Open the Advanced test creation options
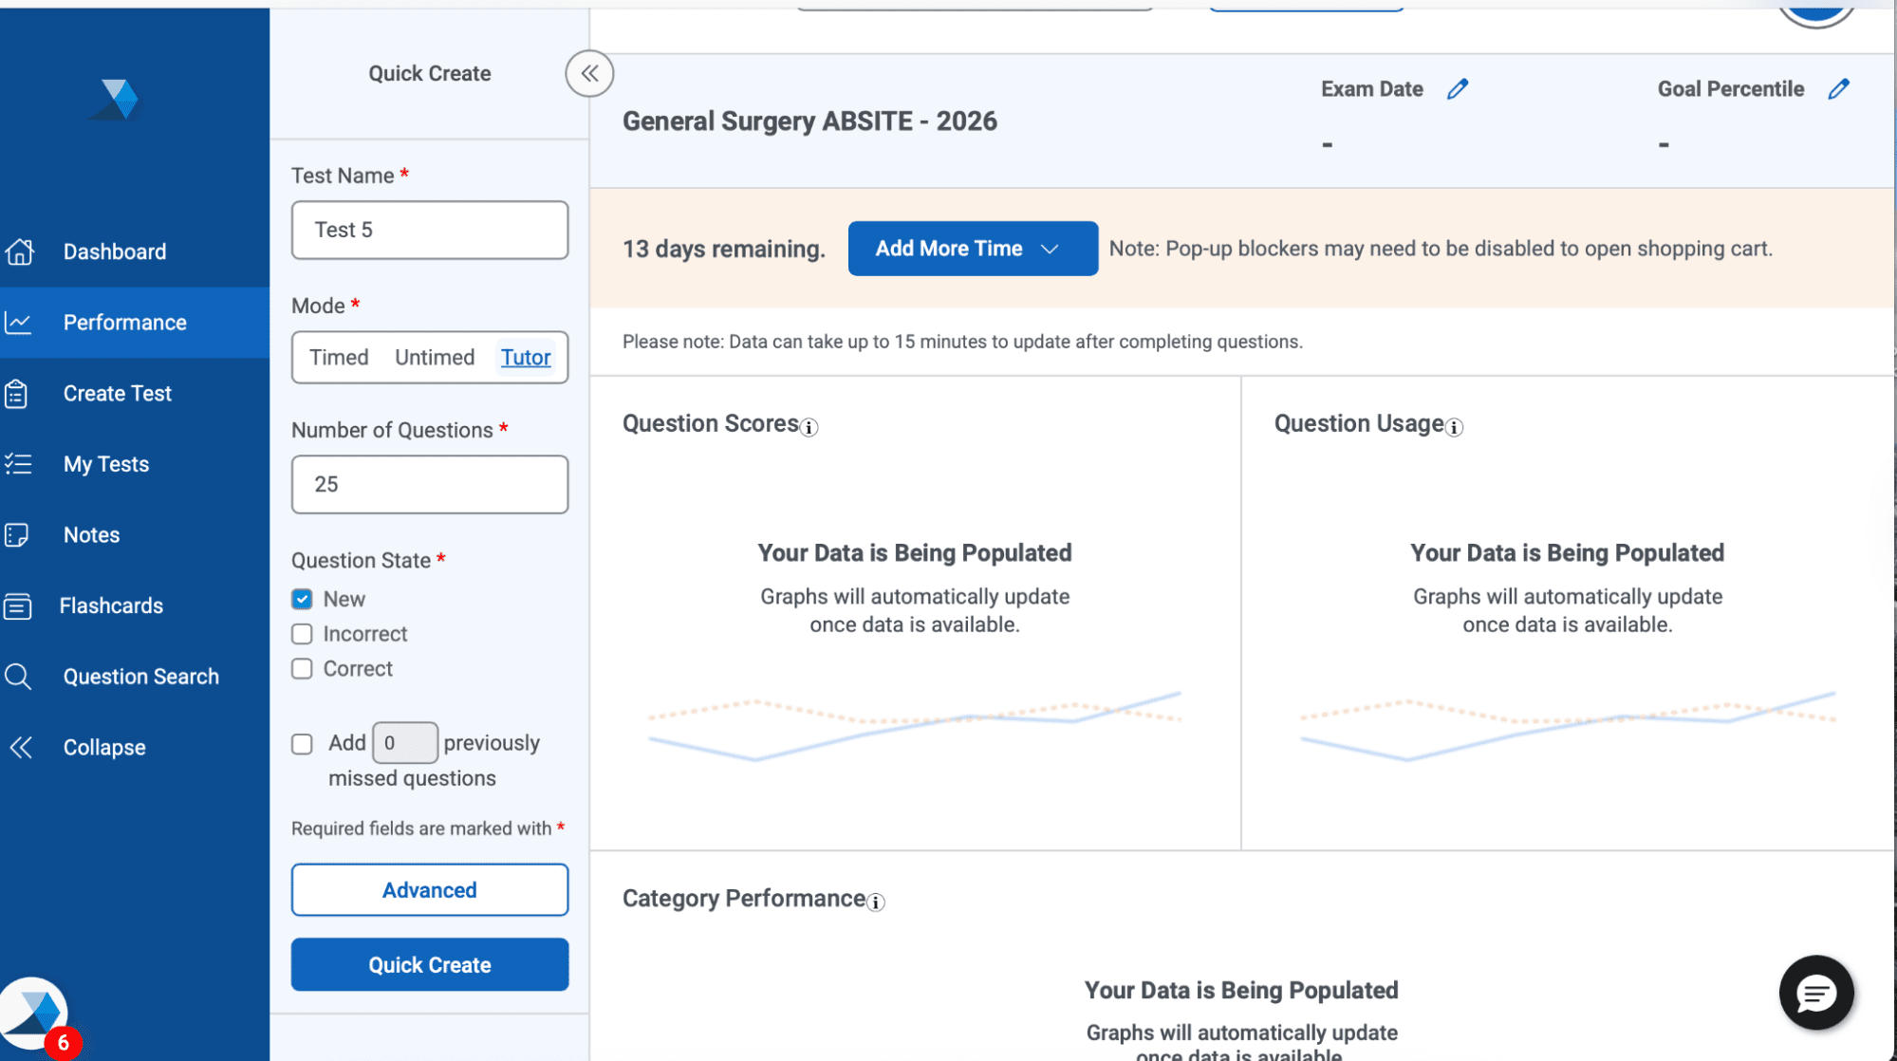The height and width of the screenshot is (1061, 1897). 429,889
